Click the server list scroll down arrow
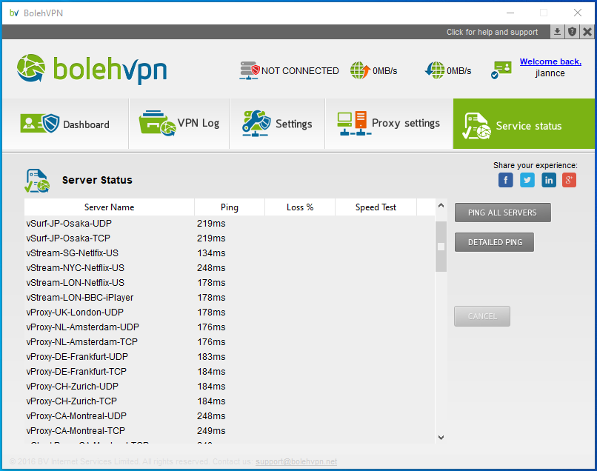The width and height of the screenshot is (597, 471). (441, 438)
